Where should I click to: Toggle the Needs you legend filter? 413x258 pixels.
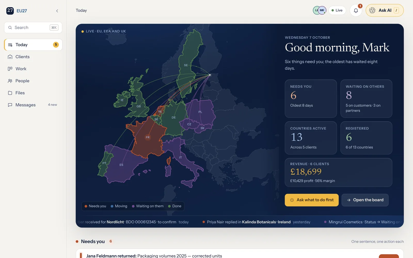pyautogui.click(x=95, y=206)
